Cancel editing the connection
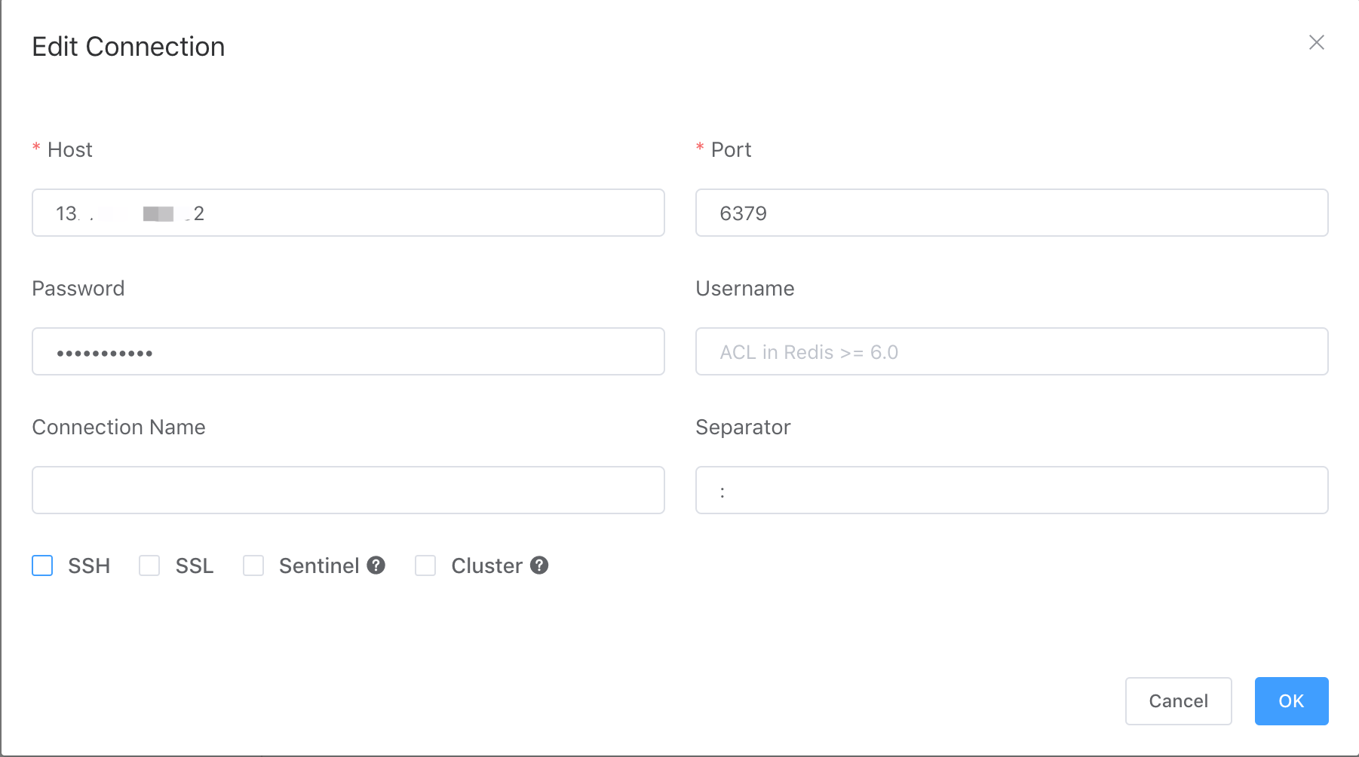The height and width of the screenshot is (757, 1359). pyautogui.click(x=1178, y=701)
